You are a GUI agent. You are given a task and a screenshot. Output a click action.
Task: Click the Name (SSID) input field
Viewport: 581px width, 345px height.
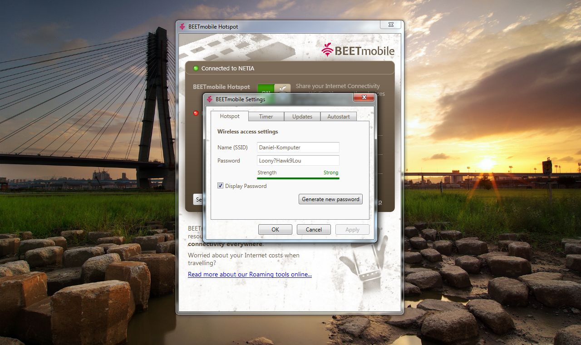pos(298,148)
